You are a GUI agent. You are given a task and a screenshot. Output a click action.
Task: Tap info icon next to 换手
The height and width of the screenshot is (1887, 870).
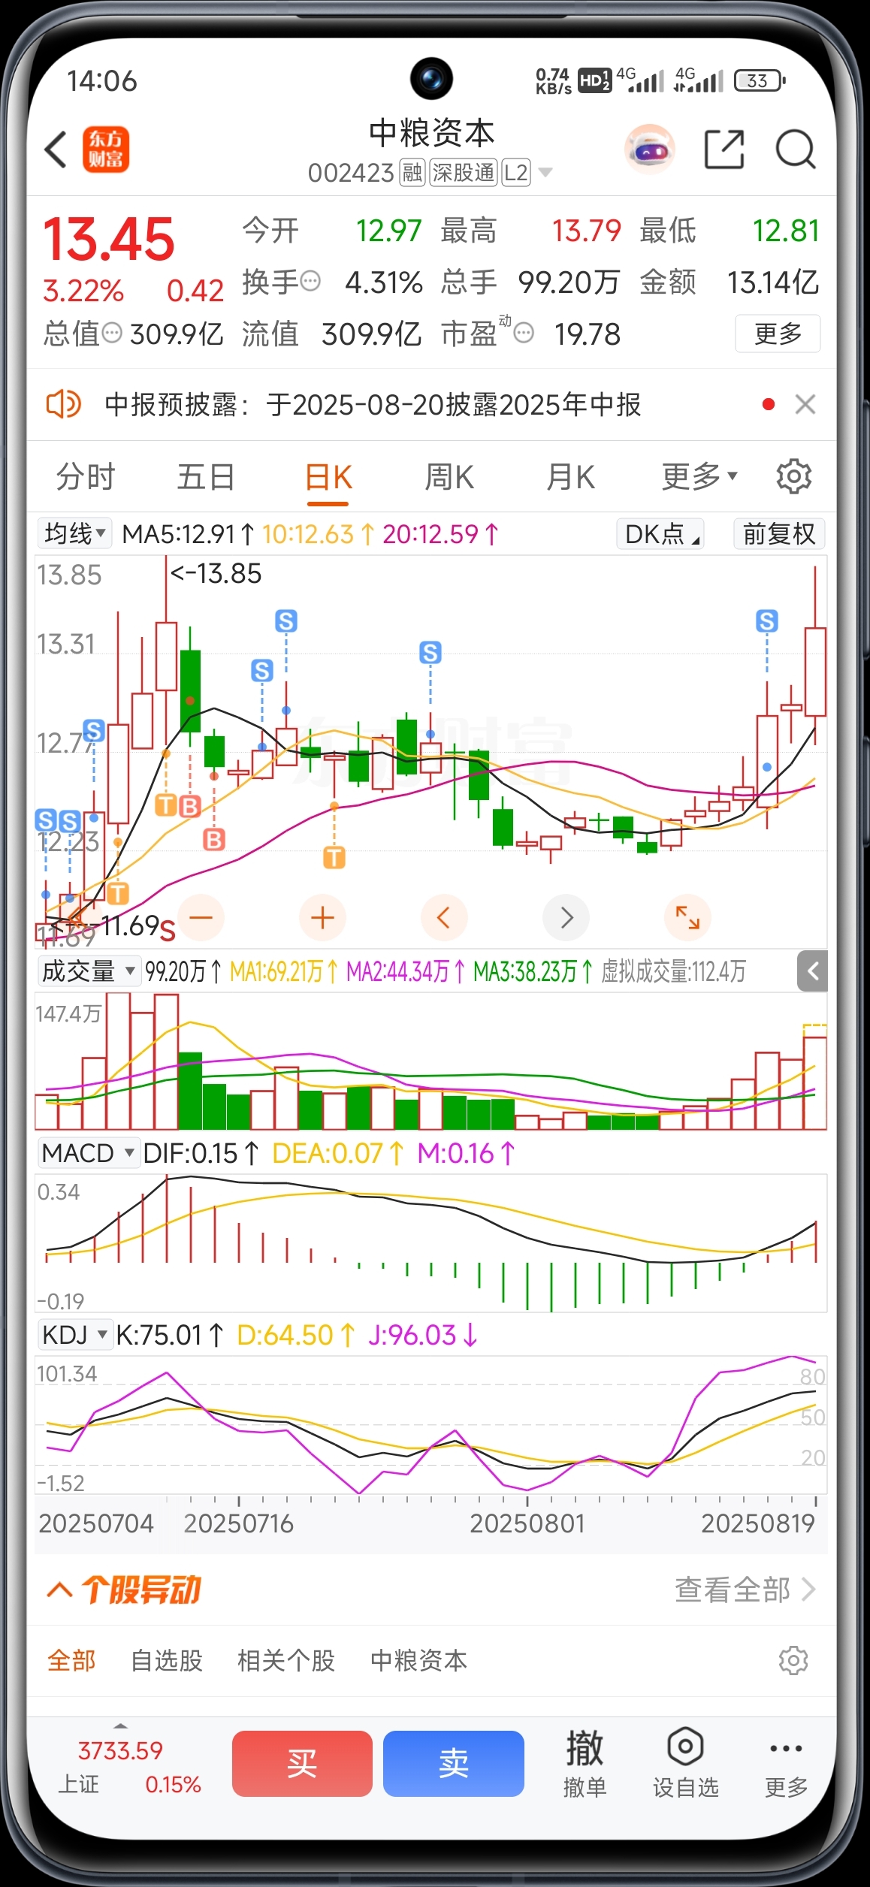tap(310, 282)
